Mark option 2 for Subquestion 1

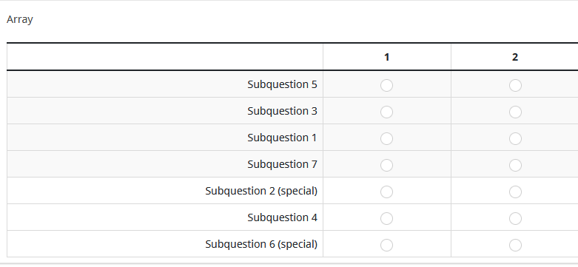(515, 138)
